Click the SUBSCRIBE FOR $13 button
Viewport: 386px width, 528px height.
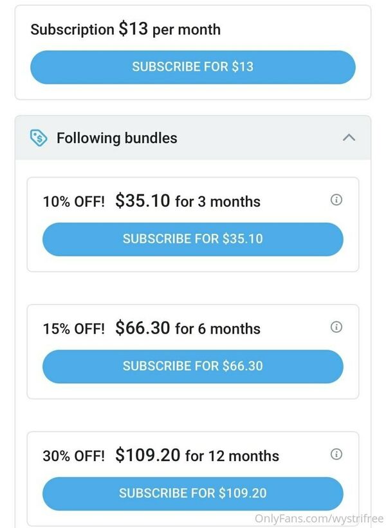193,67
